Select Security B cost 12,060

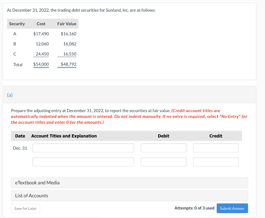[42, 44]
